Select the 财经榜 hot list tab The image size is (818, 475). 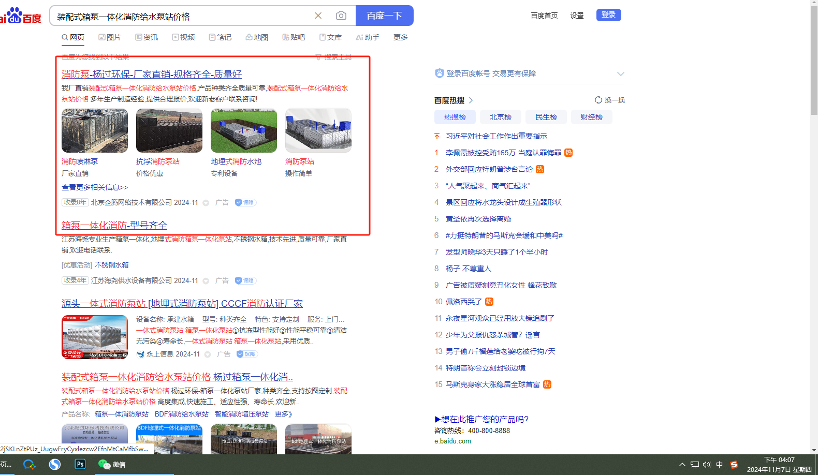[x=591, y=117]
